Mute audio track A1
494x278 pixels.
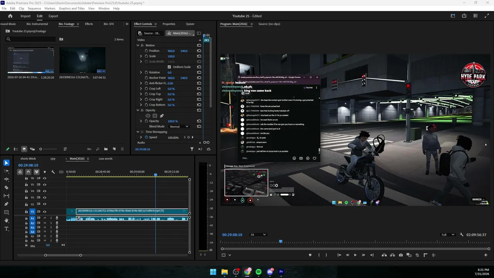[45, 218]
